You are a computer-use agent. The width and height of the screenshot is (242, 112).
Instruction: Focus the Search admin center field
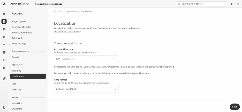[202, 4]
